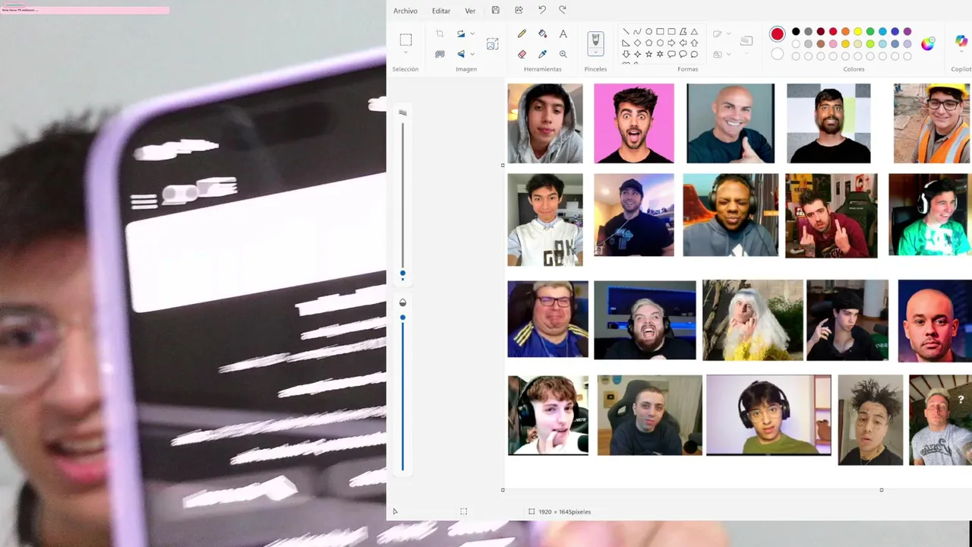Expand the Selección options dropdown
The width and height of the screenshot is (972, 547).
[406, 52]
